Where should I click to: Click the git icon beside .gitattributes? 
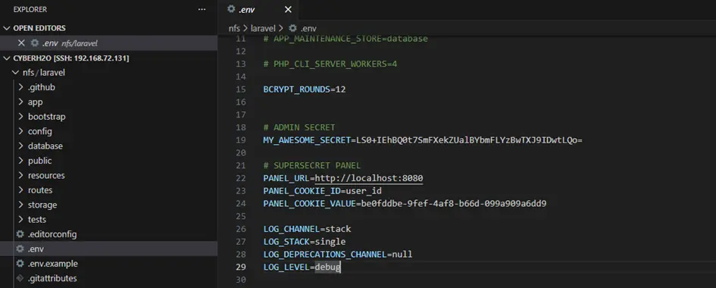point(20,278)
